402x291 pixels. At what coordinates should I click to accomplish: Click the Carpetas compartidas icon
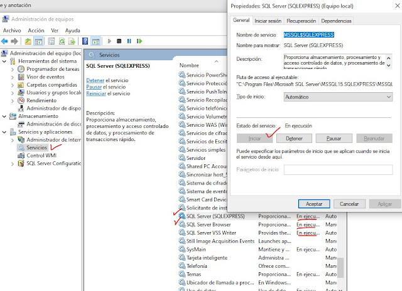tap(21, 85)
